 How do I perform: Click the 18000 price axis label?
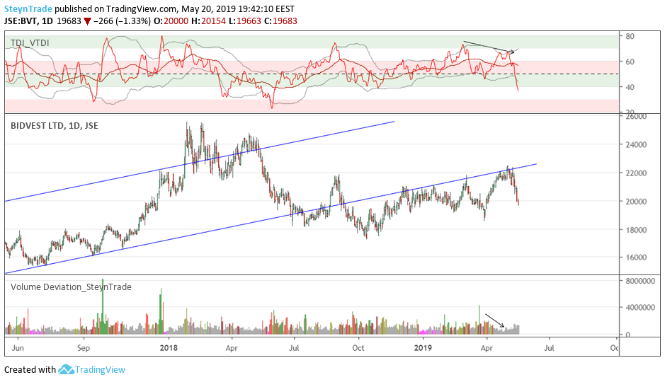636,230
